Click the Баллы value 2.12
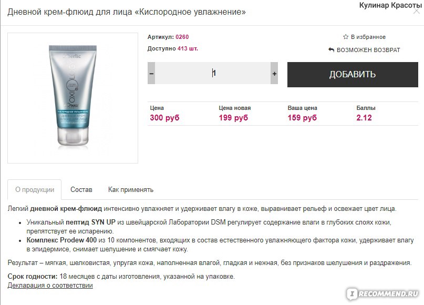This screenshot has height=305, width=424. (x=364, y=118)
